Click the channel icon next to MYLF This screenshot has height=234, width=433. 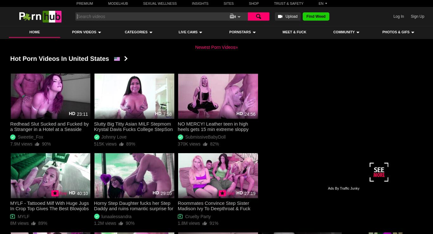coord(13,216)
